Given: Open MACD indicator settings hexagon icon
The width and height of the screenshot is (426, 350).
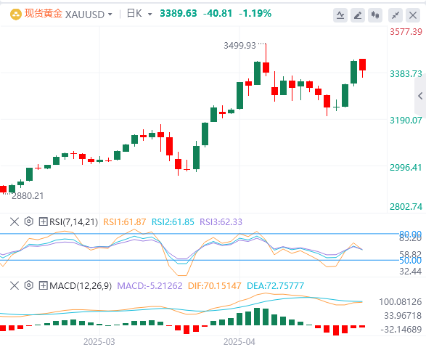Looking at the screenshot, I should [x=29, y=285].
